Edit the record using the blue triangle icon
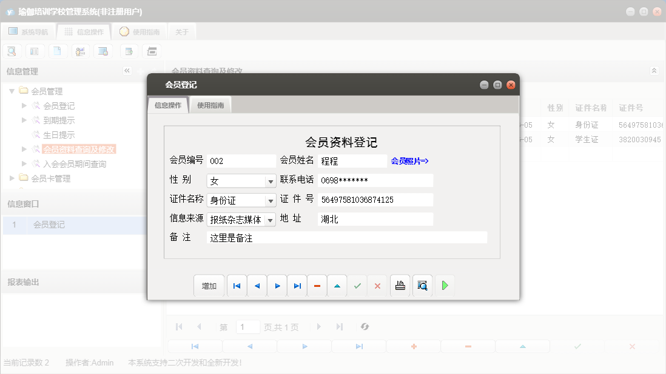This screenshot has width=666, height=374. (x=337, y=285)
